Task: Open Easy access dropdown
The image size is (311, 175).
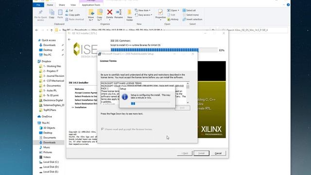Action: click(143, 15)
